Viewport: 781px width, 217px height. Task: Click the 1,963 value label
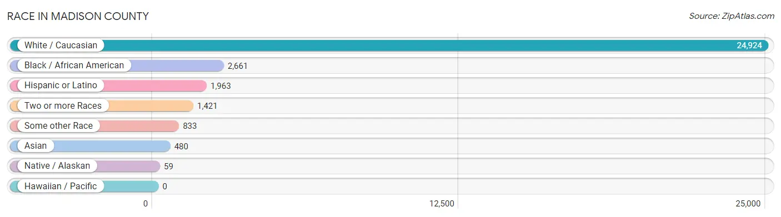coord(221,86)
